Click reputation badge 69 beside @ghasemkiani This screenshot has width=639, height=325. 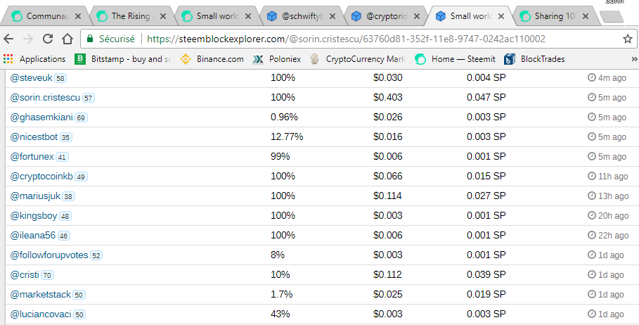coord(81,118)
